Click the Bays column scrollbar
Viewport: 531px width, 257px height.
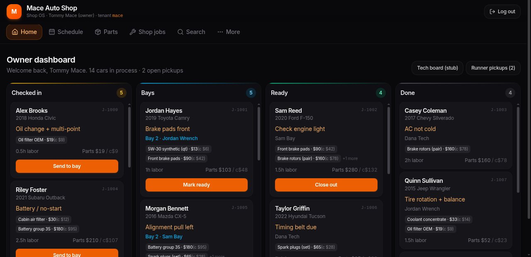pyautogui.click(x=259, y=133)
